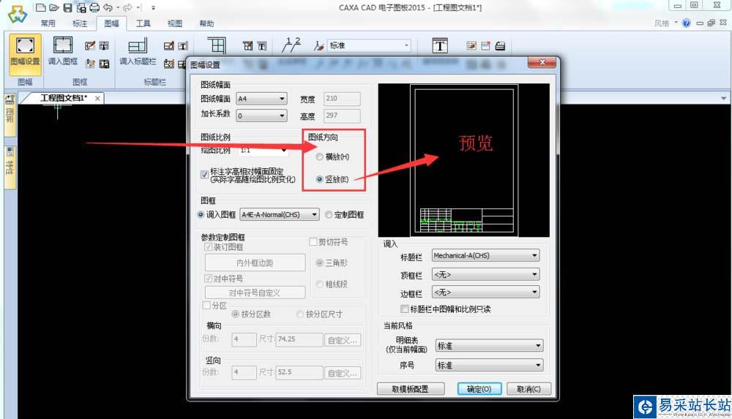Open the ribbon 标准 style dropdown
The height and width of the screenshot is (419, 732).
point(369,46)
